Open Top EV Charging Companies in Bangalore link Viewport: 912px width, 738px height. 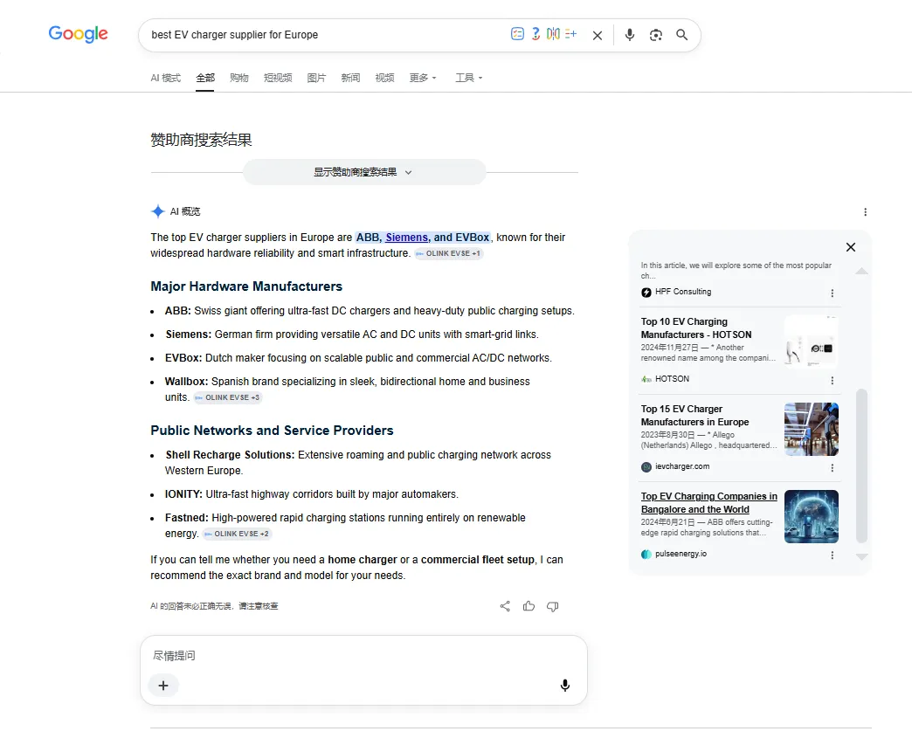pos(709,502)
